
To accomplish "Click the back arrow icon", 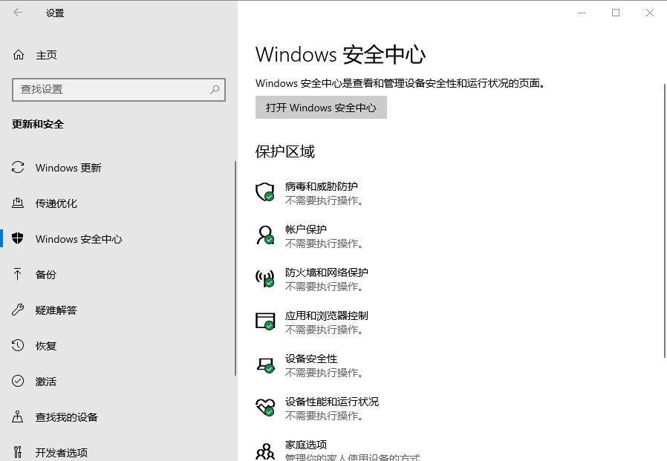I will point(17,13).
